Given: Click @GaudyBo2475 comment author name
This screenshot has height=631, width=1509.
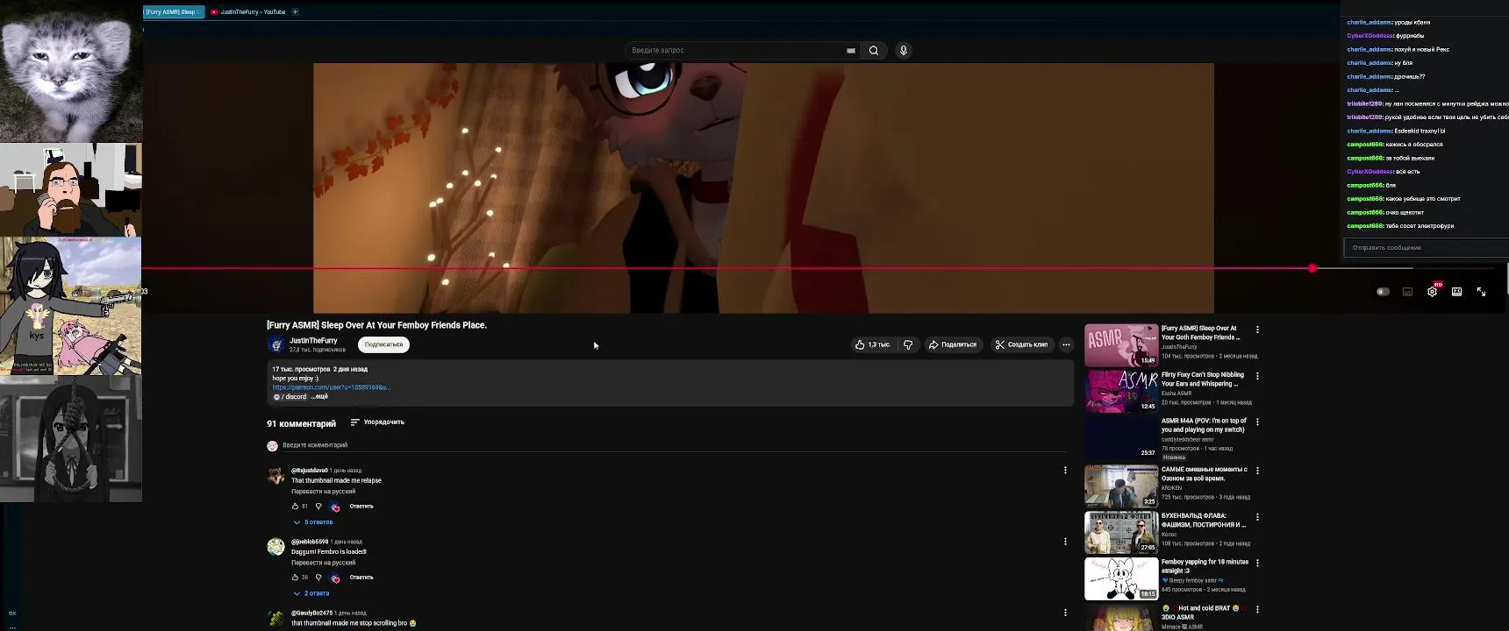Looking at the screenshot, I should (x=311, y=613).
